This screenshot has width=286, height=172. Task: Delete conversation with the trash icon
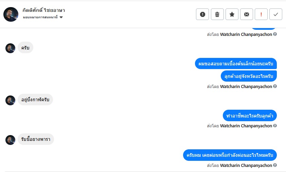click(217, 14)
